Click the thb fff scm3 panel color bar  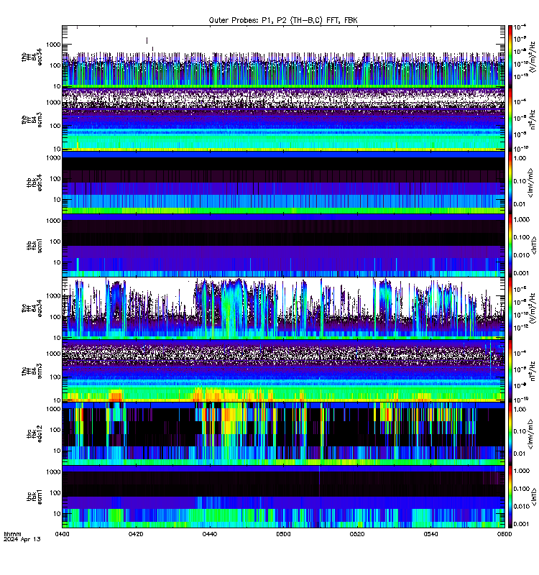coord(510,120)
